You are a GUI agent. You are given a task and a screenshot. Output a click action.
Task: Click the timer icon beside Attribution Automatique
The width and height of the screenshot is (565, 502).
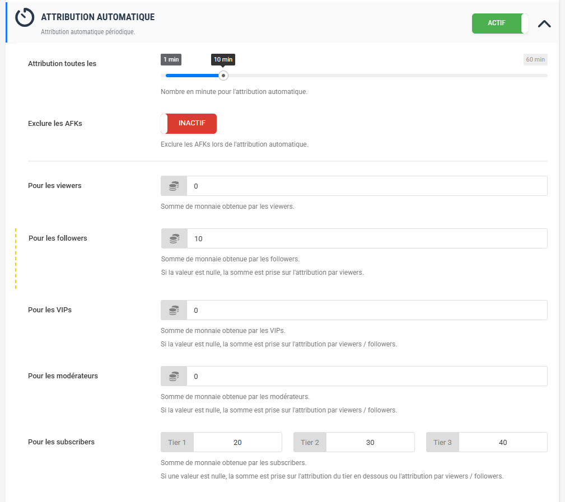25,17
